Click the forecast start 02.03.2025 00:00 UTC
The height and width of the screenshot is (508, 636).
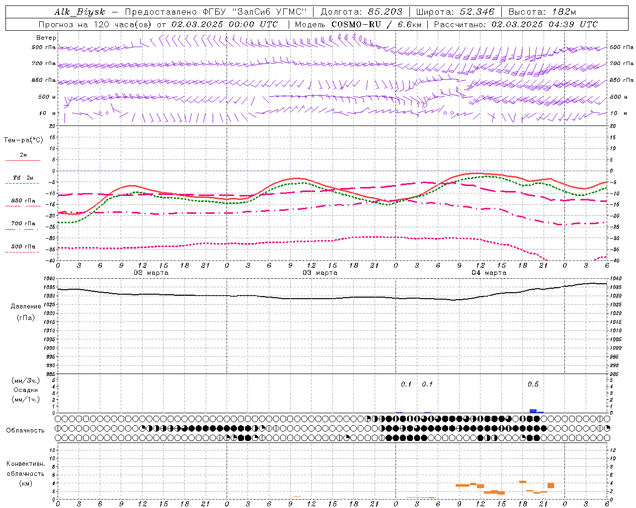click(225, 24)
